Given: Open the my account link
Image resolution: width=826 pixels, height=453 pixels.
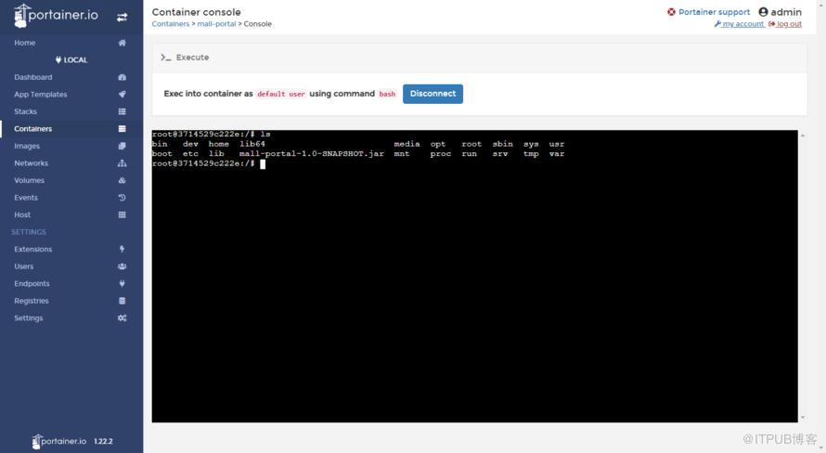Looking at the screenshot, I should point(743,24).
